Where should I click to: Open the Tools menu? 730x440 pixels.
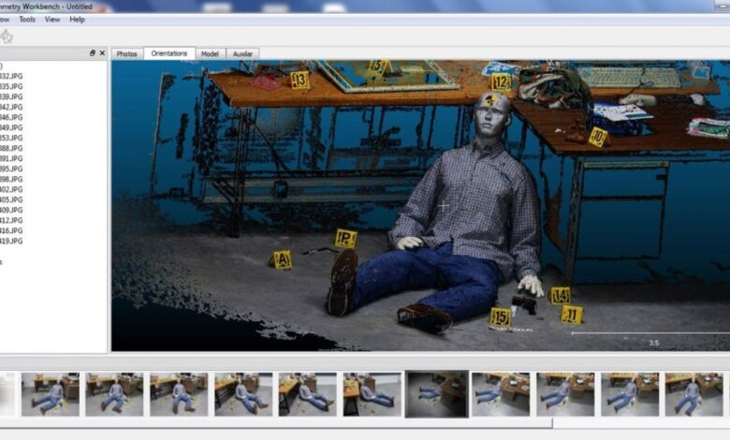(x=27, y=19)
